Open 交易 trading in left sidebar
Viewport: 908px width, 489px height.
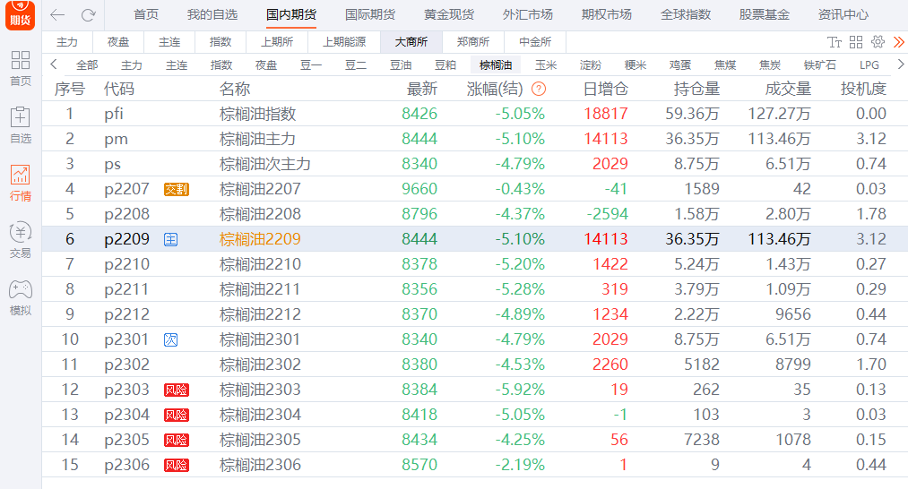[x=20, y=239]
